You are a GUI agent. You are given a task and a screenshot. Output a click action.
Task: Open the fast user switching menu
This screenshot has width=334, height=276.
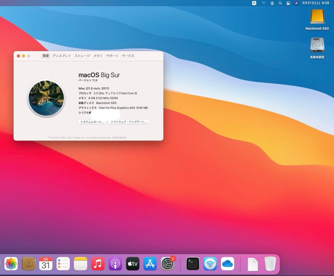click(272, 3)
